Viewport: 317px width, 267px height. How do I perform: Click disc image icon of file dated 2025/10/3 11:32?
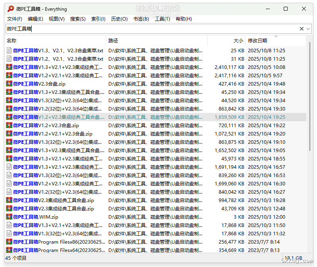[9, 233]
